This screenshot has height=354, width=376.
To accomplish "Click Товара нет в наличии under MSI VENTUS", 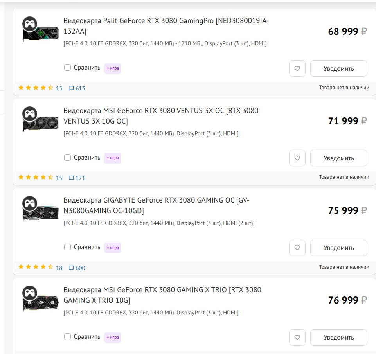I will [x=344, y=177].
